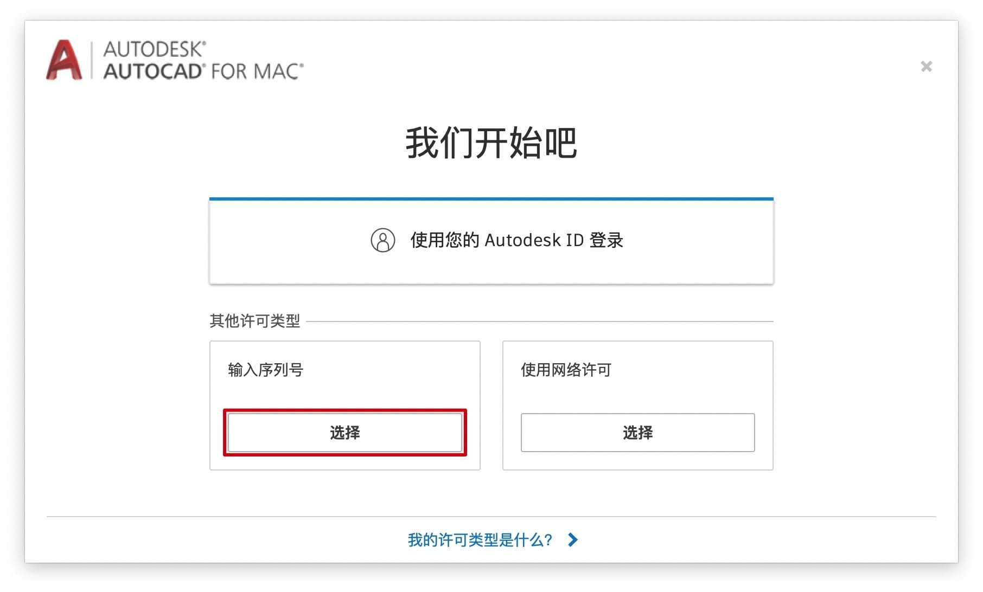This screenshot has width=983, height=592.
Task: Click 选择 button under 使用网络许可
Action: [x=637, y=433]
